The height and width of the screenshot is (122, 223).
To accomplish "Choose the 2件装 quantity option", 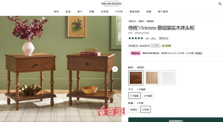I will click(x=146, y=109).
